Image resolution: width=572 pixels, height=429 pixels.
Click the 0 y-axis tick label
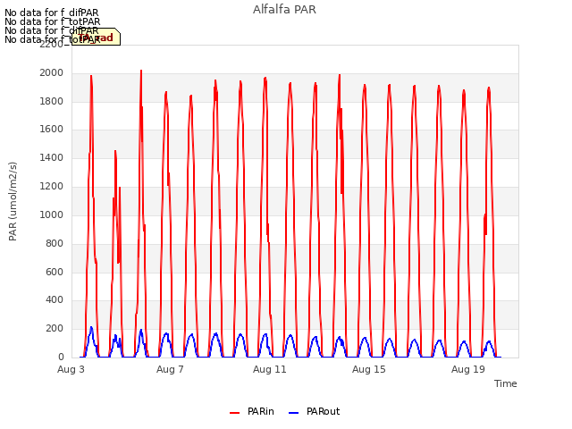point(61,357)
